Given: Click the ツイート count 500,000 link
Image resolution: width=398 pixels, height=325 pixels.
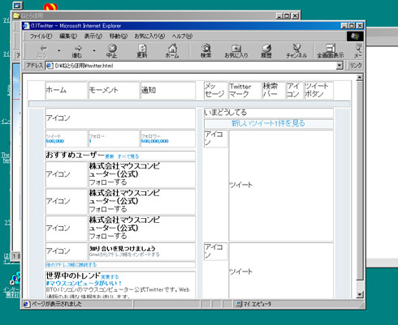Looking at the screenshot, I should click(55, 141).
